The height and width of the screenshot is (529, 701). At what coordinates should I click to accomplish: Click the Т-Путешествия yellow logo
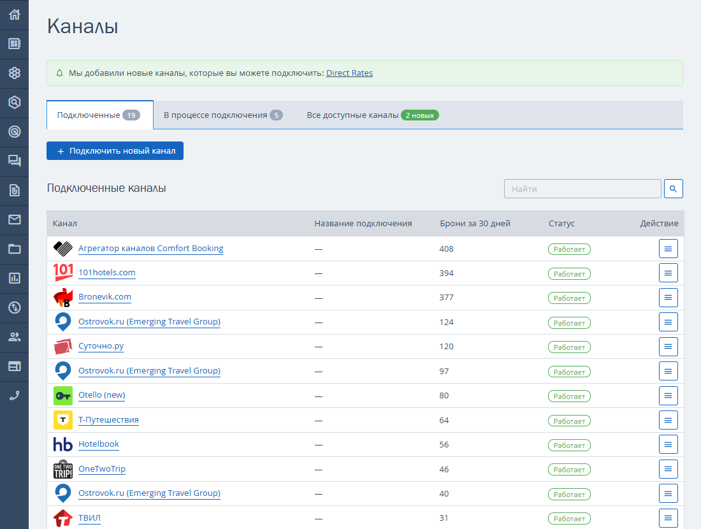coord(63,420)
